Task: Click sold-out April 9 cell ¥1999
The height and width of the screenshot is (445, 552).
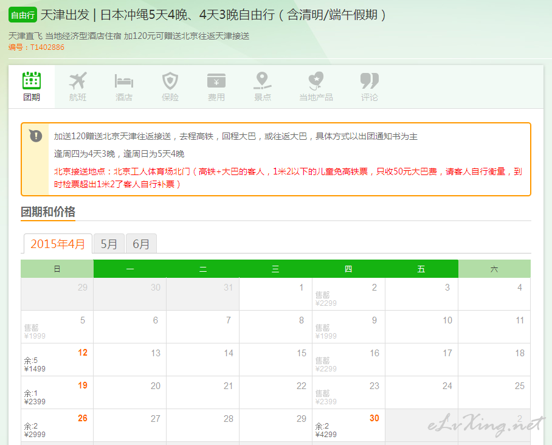Action: pyautogui.click(x=348, y=326)
